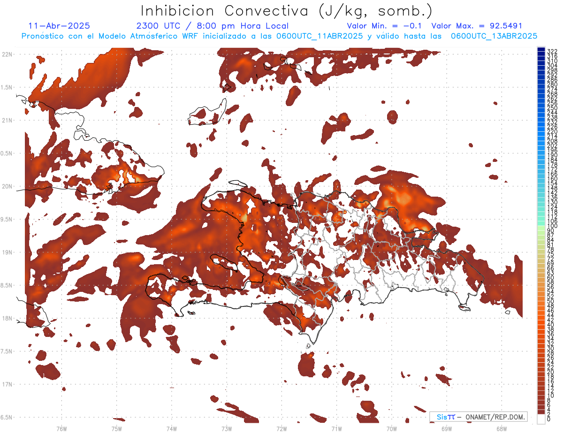The width and height of the screenshot is (563, 435).
Task: Click the pale green swatch beside 100
Action: pyautogui.click(x=541, y=228)
